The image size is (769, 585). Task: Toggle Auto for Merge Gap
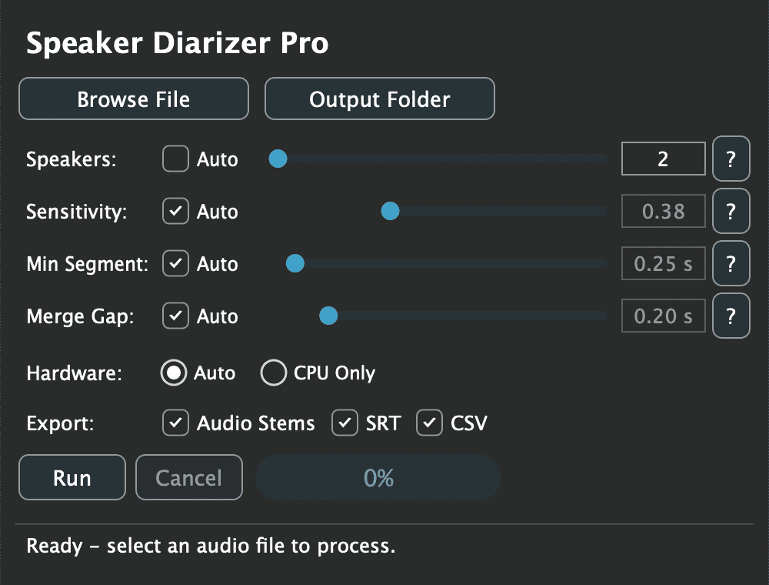click(x=175, y=316)
